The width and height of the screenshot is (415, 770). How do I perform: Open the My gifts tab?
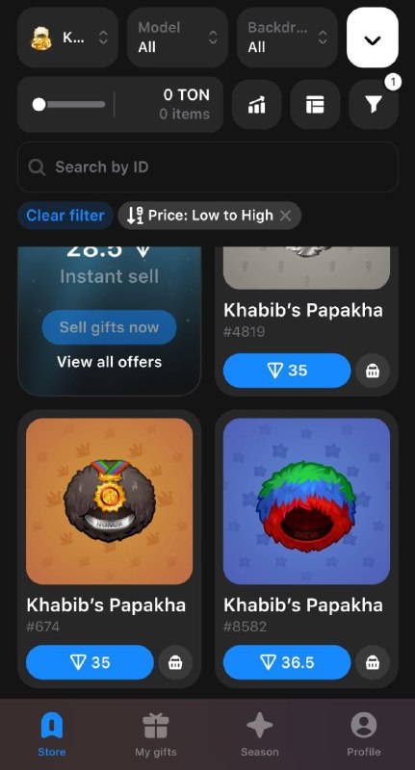tap(156, 734)
